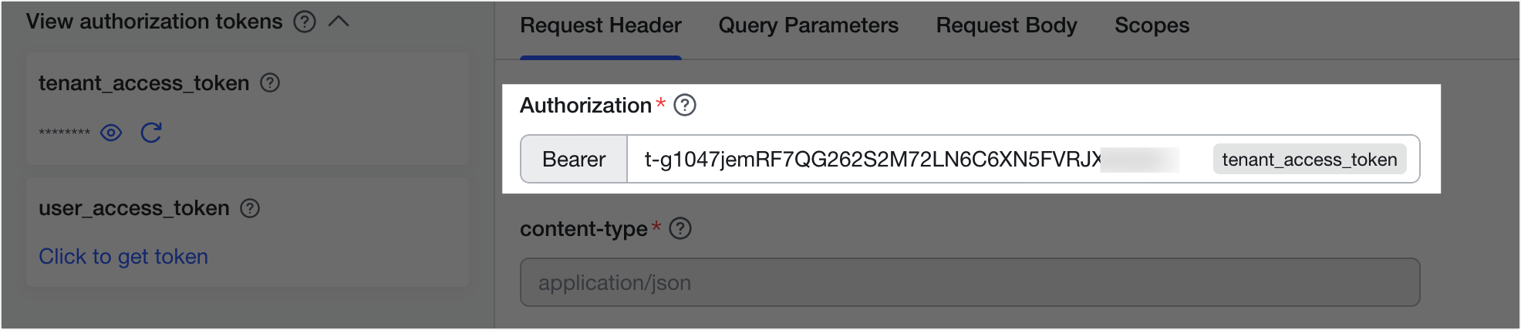Refresh the tenant_access_token
This screenshot has width=1521, height=330.
151,133
